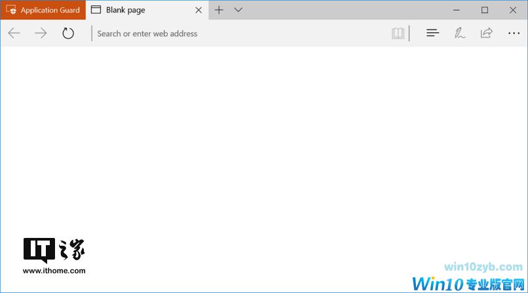Open a new tab with plus icon
This screenshot has width=528, height=293.
(x=219, y=10)
